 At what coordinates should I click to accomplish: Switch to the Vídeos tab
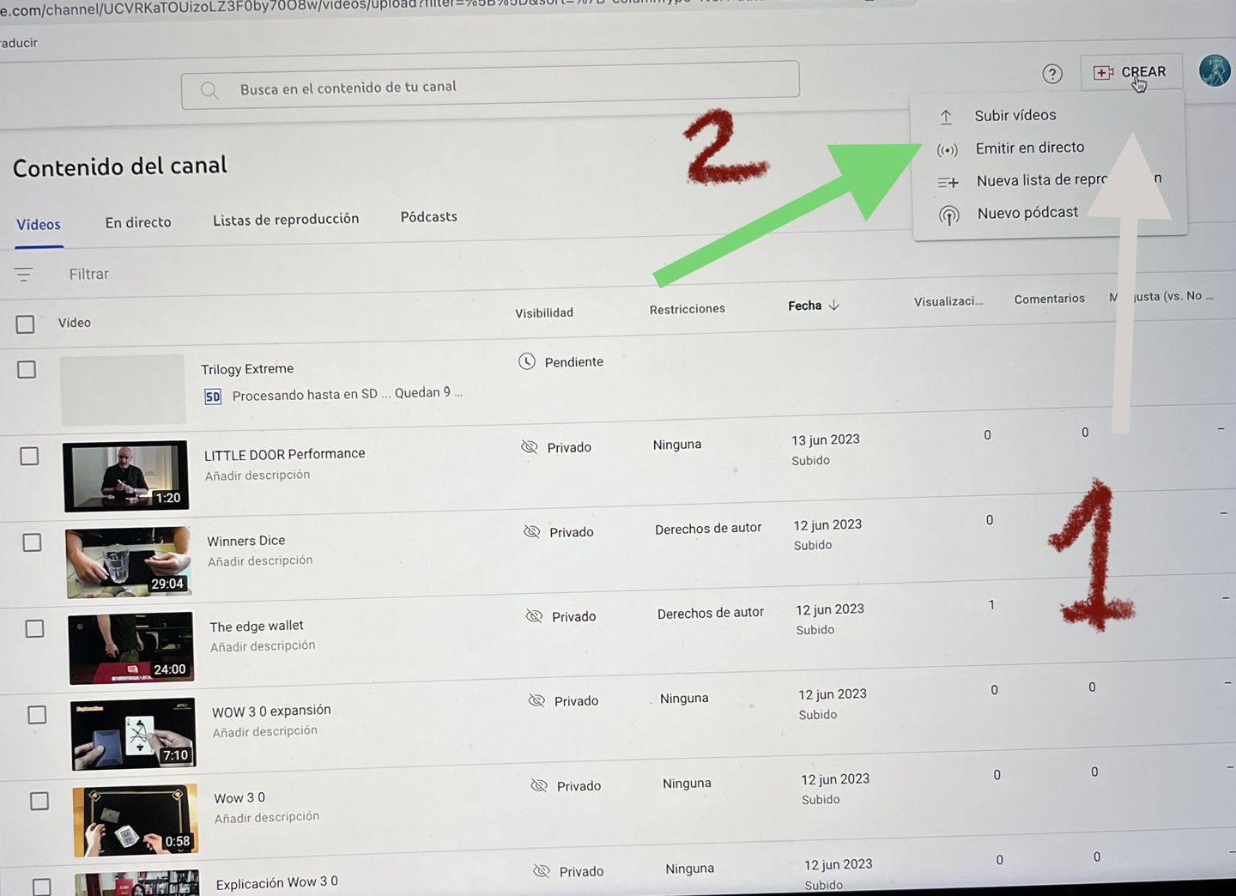click(x=39, y=225)
